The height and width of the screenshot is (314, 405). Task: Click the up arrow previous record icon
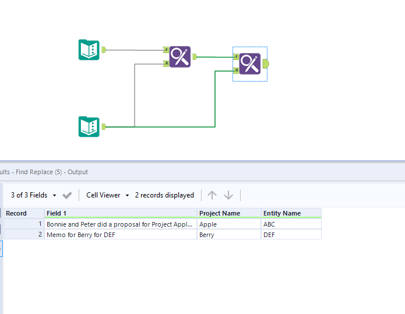212,195
